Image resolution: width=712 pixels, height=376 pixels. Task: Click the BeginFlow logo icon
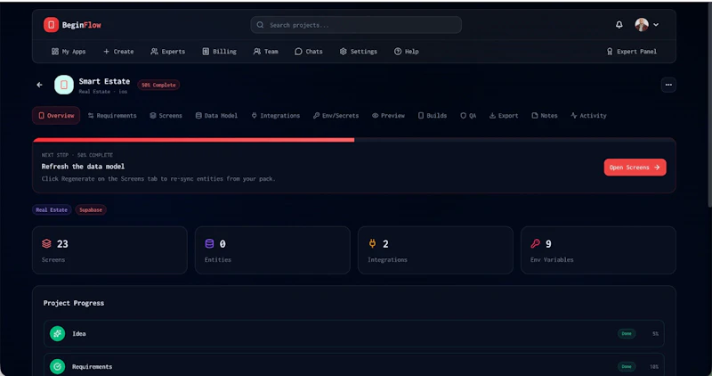(x=51, y=25)
